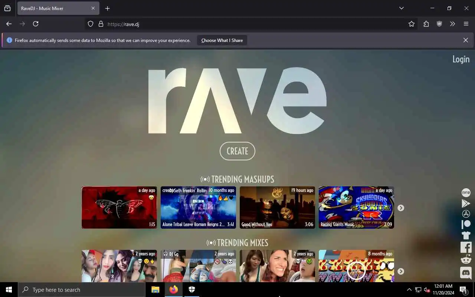The height and width of the screenshot is (297, 475).
Task: Bookmark this page with the star icon
Action: [412, 24]
